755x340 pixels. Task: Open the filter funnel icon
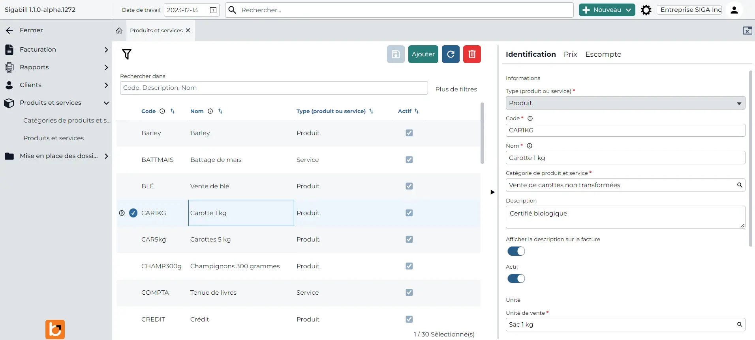127,54
